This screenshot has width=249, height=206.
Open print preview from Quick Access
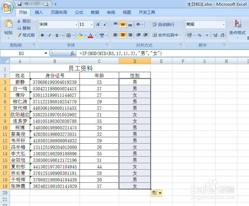[x=47, y=4]
